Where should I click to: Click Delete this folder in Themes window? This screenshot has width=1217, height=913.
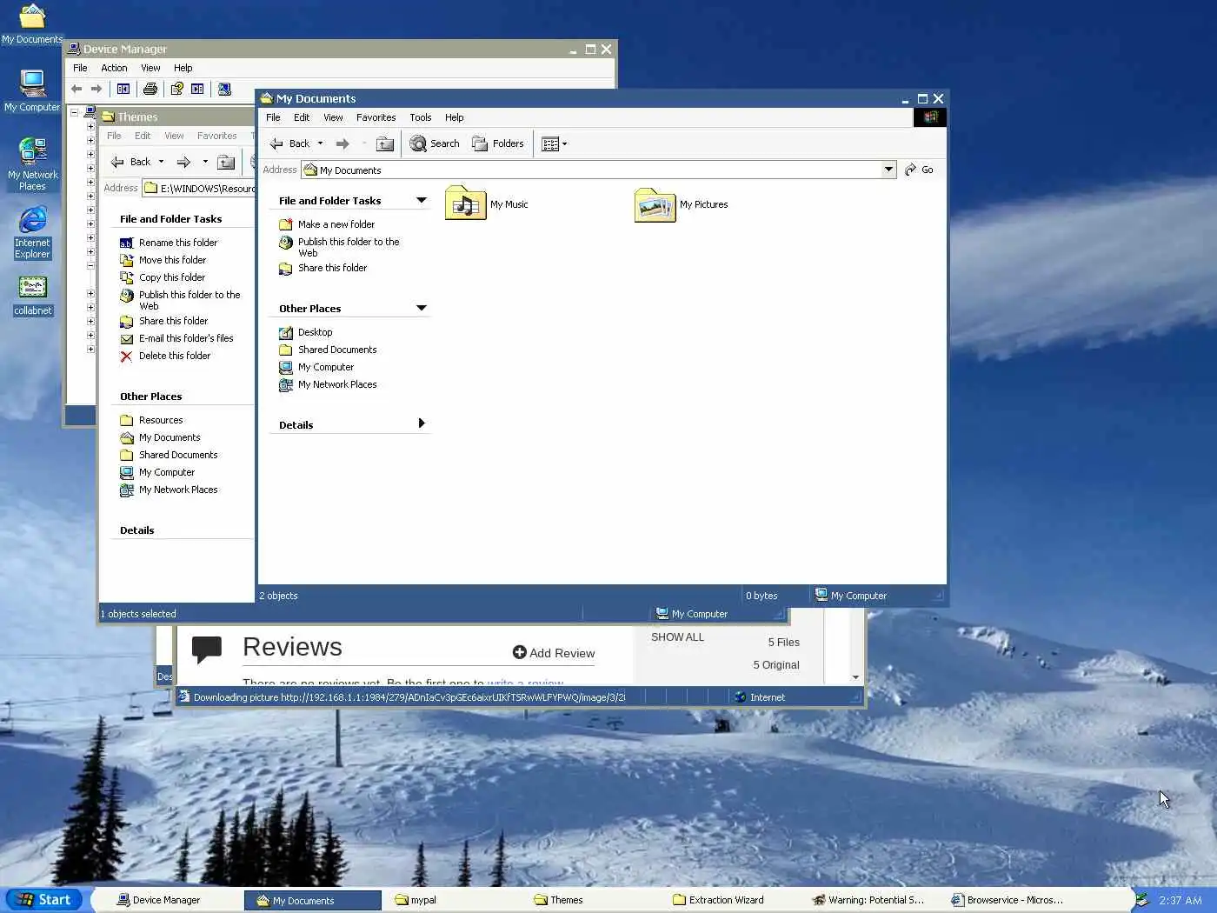coord(165,356)
